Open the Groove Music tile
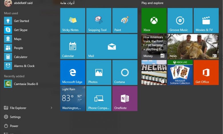The image size is (223, 134). pyautogui.click(x=180, y=21)
